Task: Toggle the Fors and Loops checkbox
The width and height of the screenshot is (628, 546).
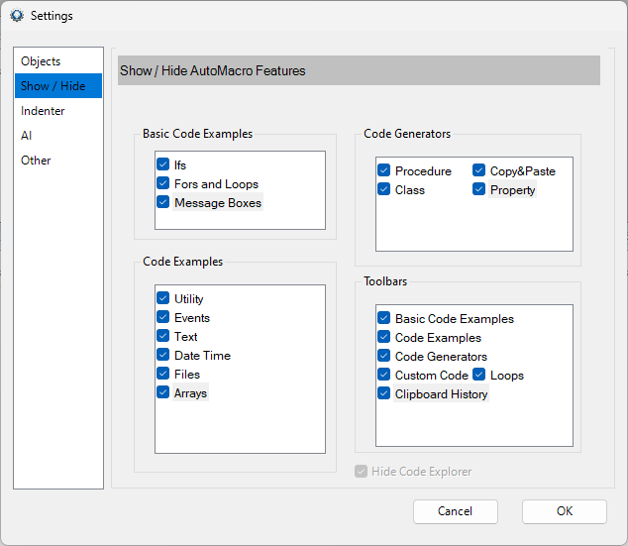Action: [163, 183]
